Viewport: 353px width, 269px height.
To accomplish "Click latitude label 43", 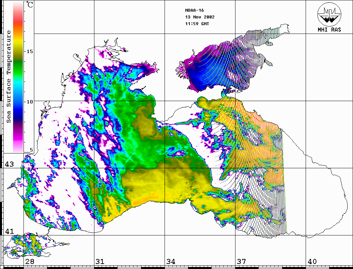I will (9, 164).
